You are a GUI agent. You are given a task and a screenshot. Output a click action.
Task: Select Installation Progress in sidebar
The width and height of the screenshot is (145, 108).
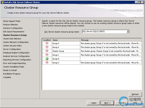(12, 74)
